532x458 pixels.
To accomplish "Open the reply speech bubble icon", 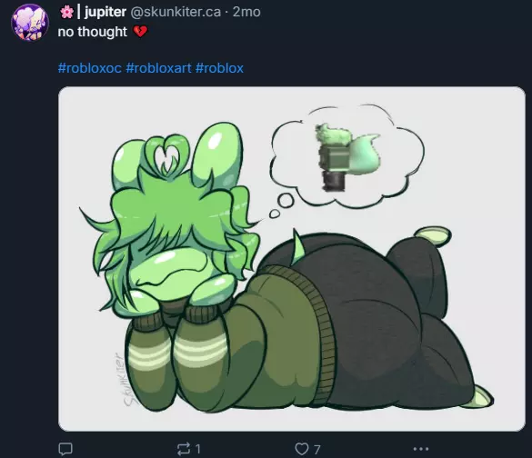I will pyautogui.click(x=65, y=449).
